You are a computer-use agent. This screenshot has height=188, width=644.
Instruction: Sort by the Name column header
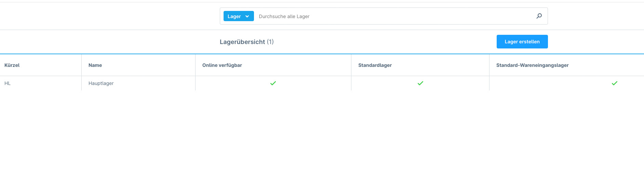[x=95, y=65]
